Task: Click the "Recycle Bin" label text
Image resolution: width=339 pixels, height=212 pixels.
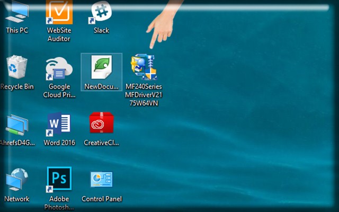Action: click(17, 86)
